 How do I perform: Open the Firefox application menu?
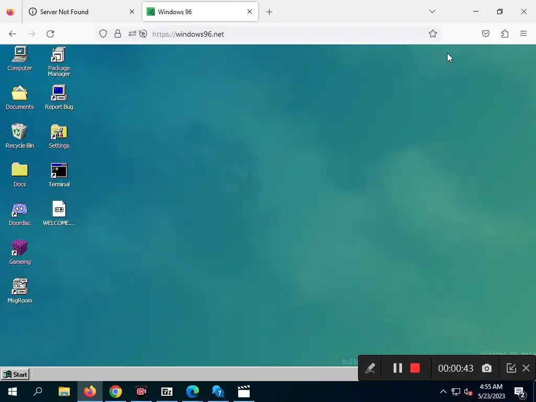tap(523, 33)
